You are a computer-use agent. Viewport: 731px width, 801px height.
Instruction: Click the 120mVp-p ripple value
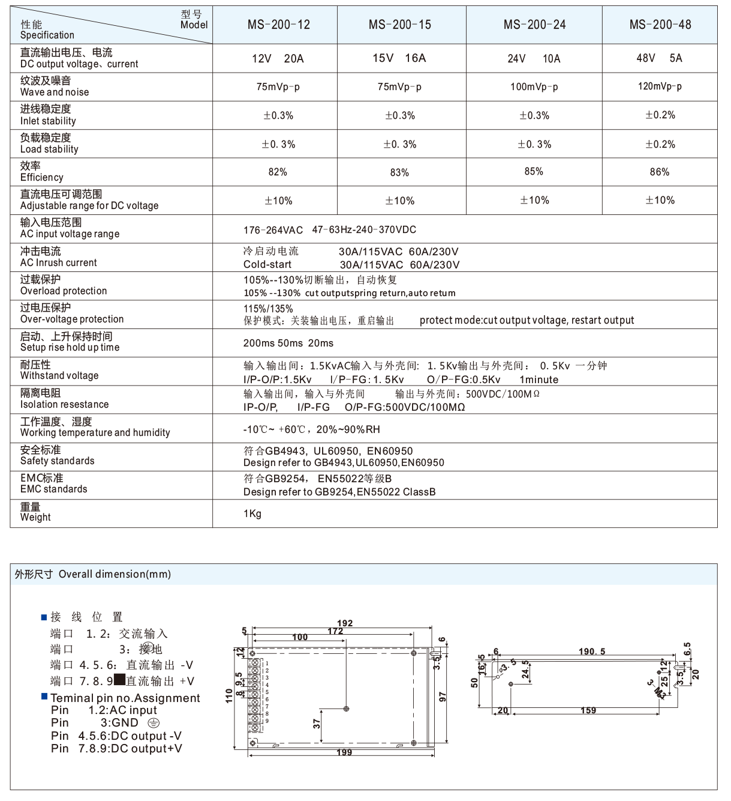click(659, 86)
